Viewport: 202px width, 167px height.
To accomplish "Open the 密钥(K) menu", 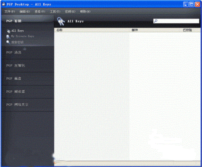I will [70, 12].
